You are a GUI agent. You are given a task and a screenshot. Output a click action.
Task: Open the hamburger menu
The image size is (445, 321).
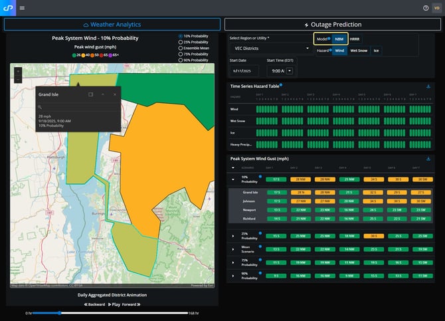coord(22,8)
